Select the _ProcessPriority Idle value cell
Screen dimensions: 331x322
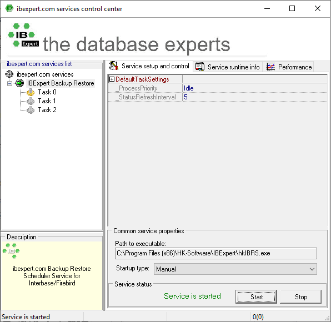point(255,88)
